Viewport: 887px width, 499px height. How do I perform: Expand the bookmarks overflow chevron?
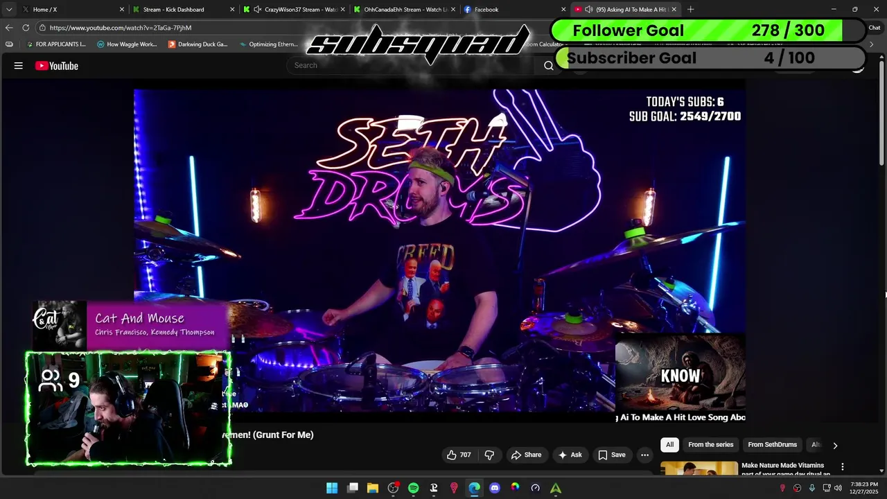click(x=872, y=44)
